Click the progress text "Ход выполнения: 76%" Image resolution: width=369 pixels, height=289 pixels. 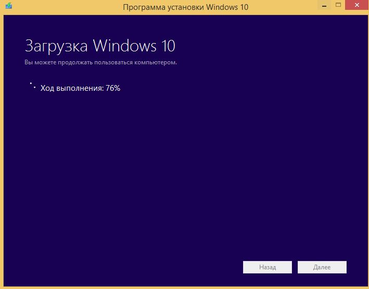(80, 88)
